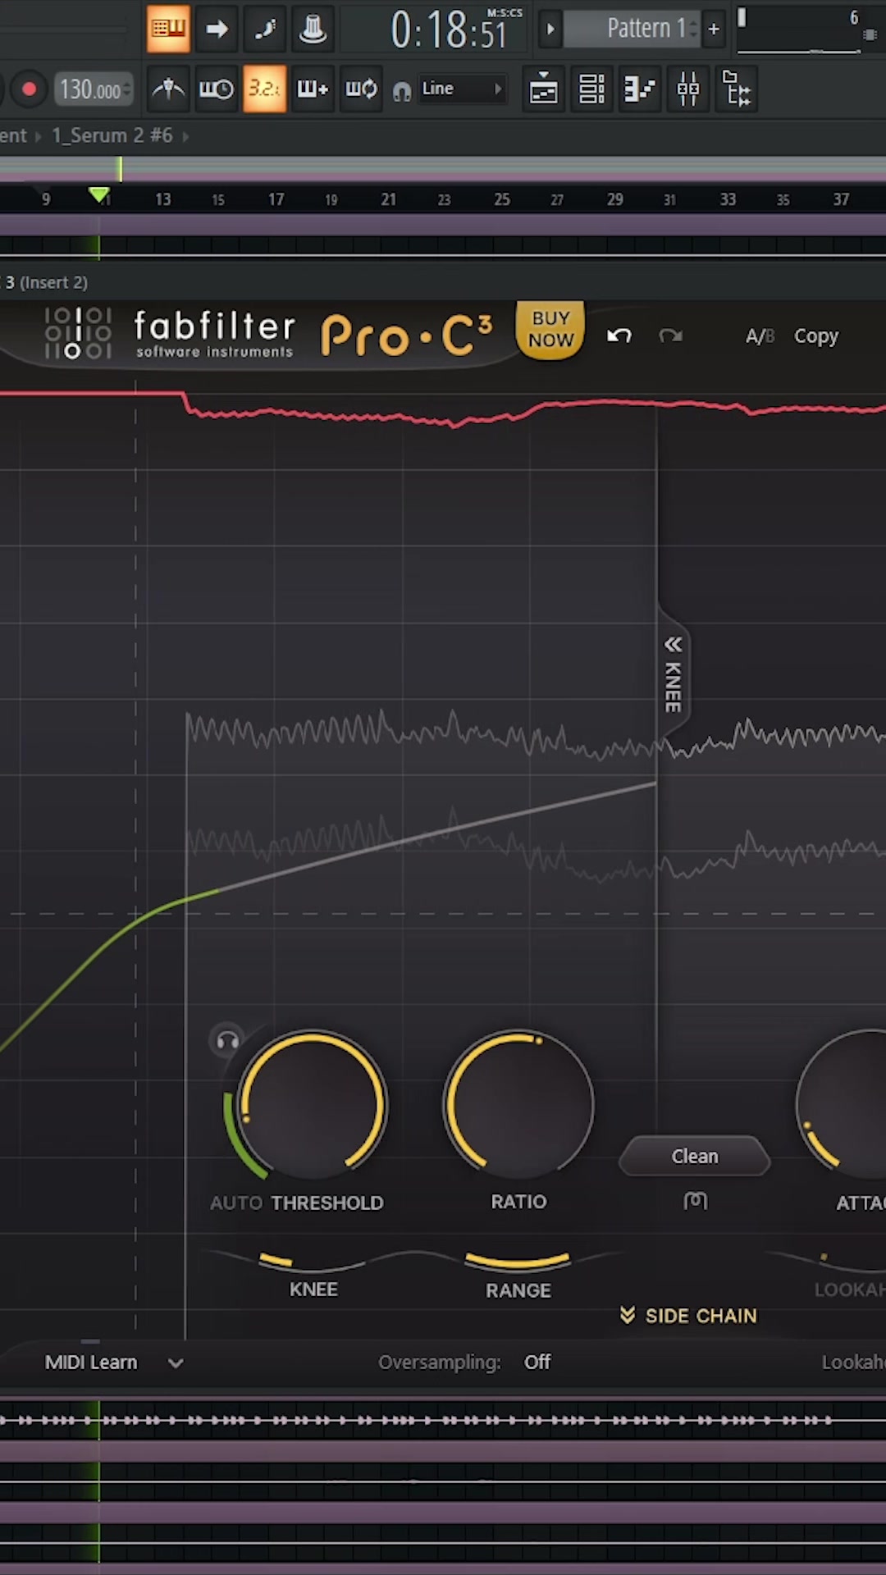Change Oversampling Off setting

pyautogui.click(x=537, y=1363)
